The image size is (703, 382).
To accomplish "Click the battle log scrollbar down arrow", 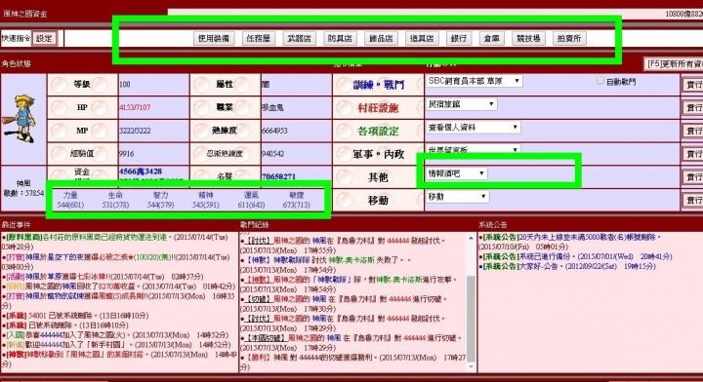I will (471, 366).
